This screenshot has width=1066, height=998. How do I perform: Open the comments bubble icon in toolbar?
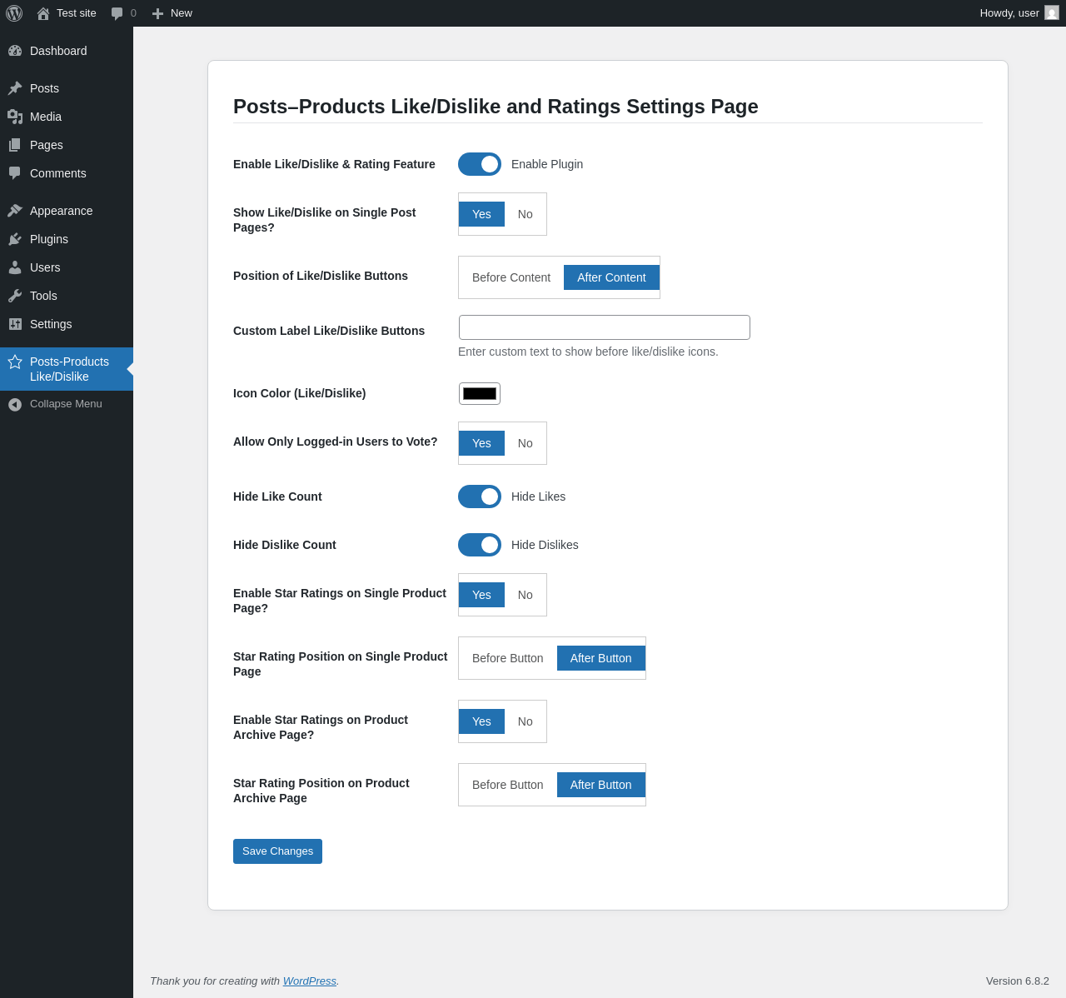coord(117,13)
